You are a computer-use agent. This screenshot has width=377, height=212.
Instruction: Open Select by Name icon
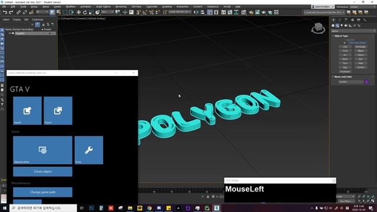58,12
